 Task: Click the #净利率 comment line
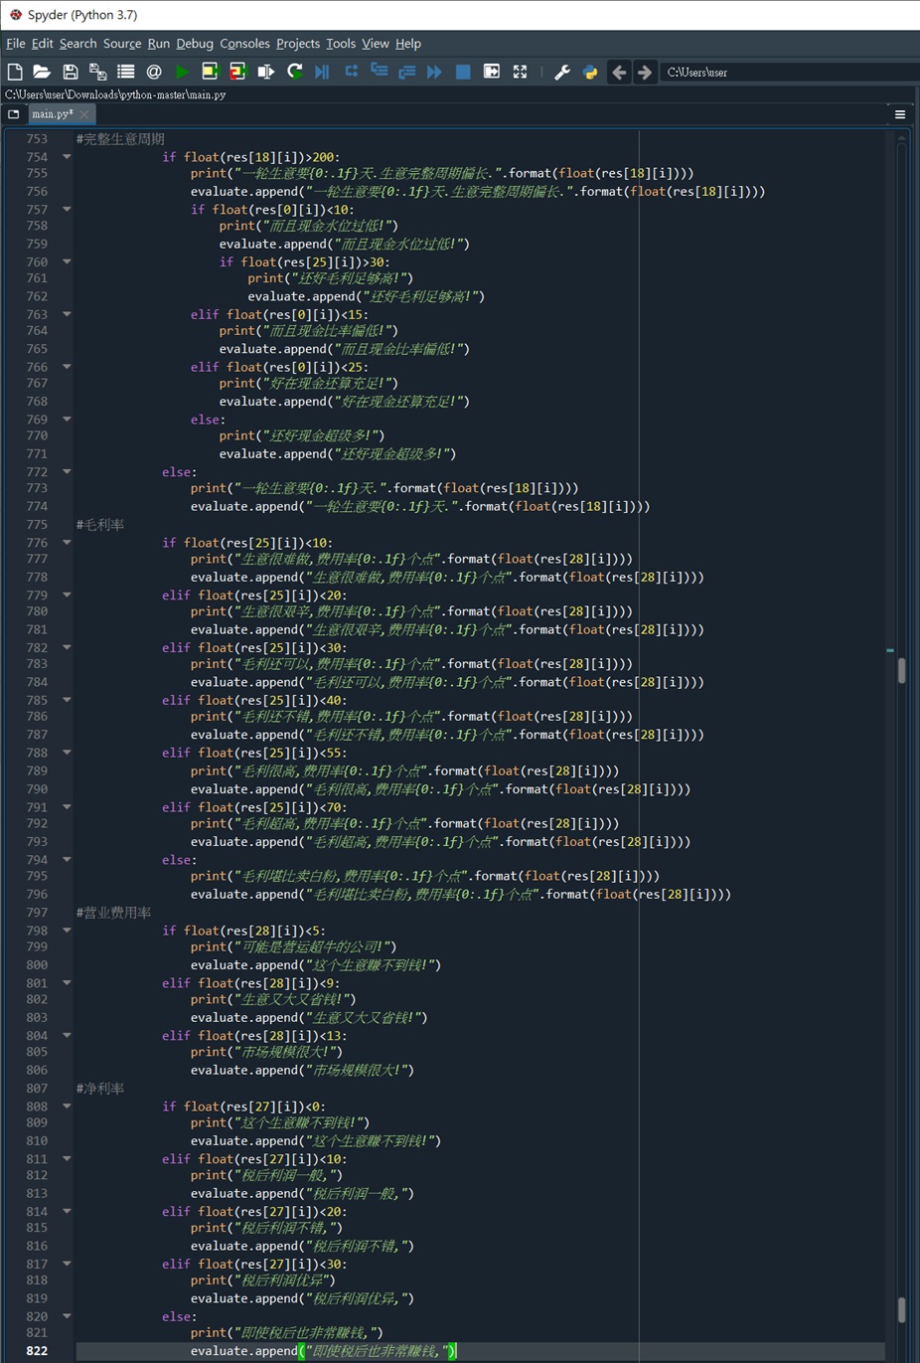pyautogui.click(x=100, y=1089)
